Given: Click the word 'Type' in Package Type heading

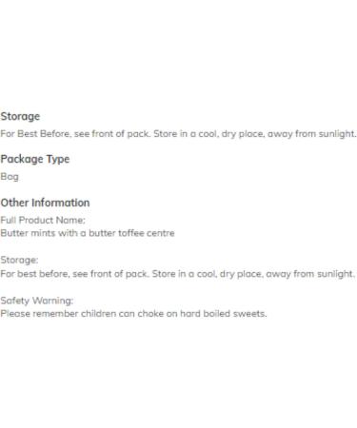Looking at the screenshot, I should point(58,160).
